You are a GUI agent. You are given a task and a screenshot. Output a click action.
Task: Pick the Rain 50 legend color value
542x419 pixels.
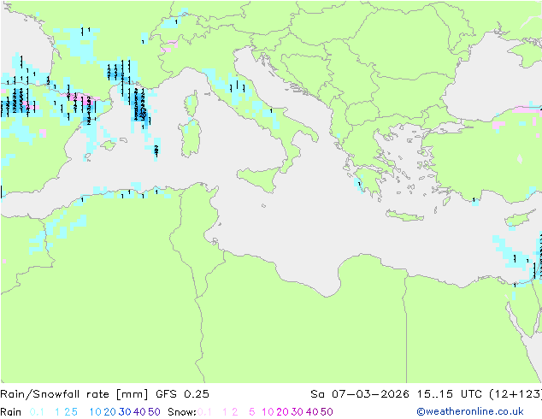point(154,412)
